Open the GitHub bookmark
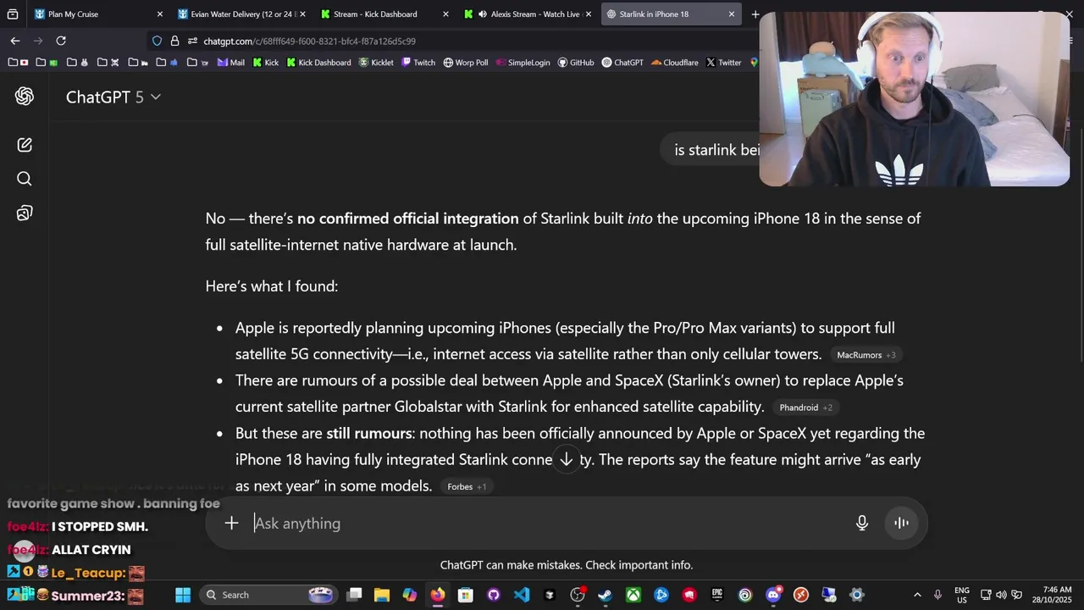 [x=576, y=63]
